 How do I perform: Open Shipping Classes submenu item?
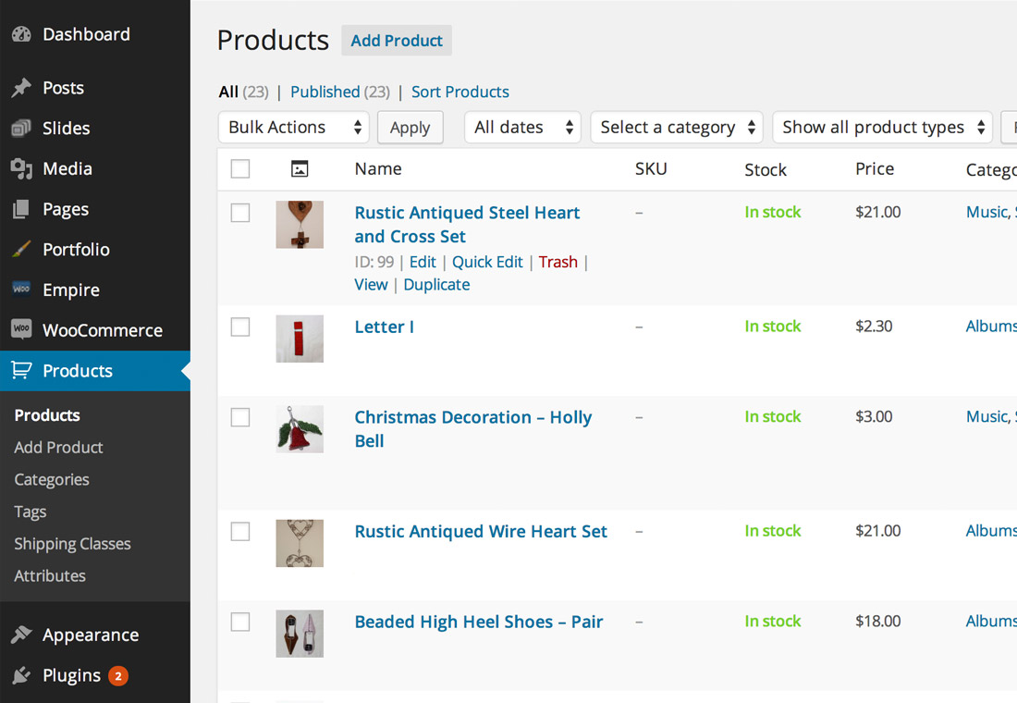point(72,544)
